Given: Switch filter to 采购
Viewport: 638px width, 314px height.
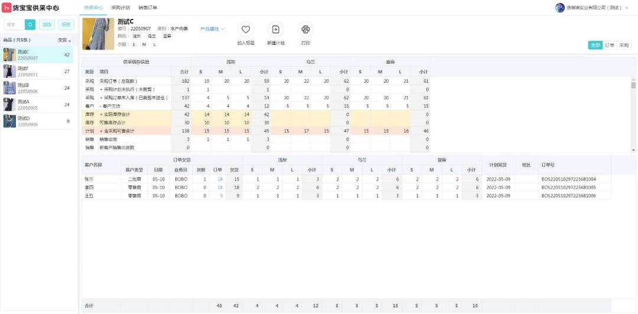Looking at the screenshot, I should [624, 45].
